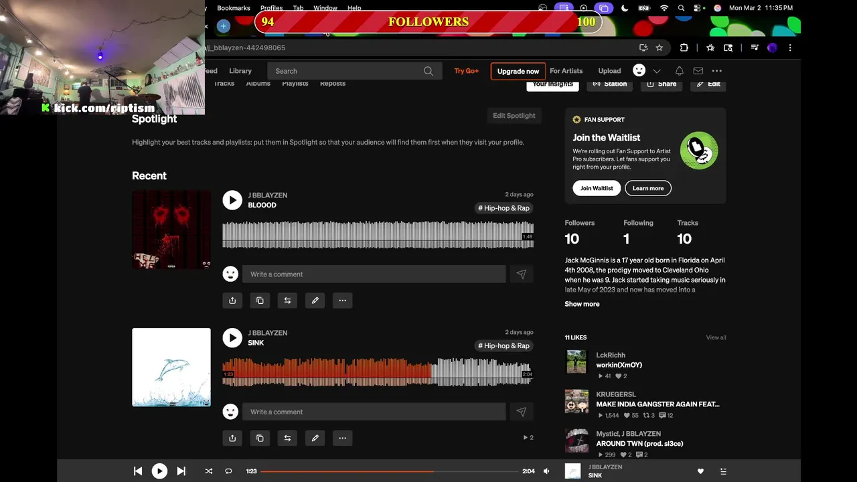Share the SINK track via share icon
The width and height of the screenshot is (857, 482).
[232, 438]
